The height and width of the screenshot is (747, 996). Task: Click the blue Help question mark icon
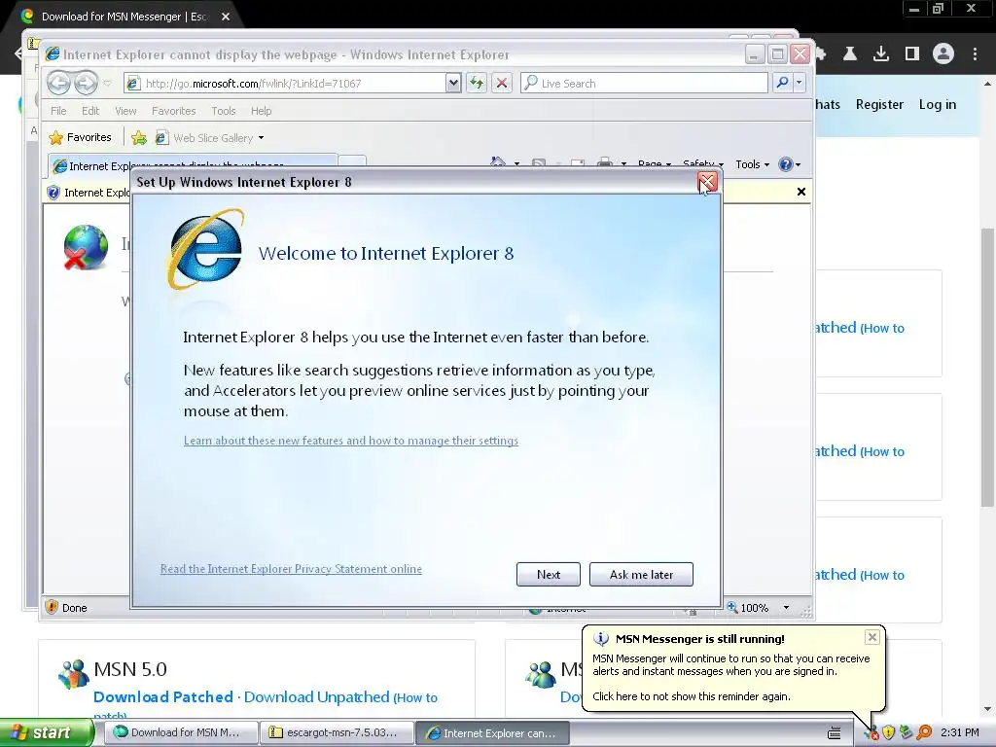(x=786, y=163)
